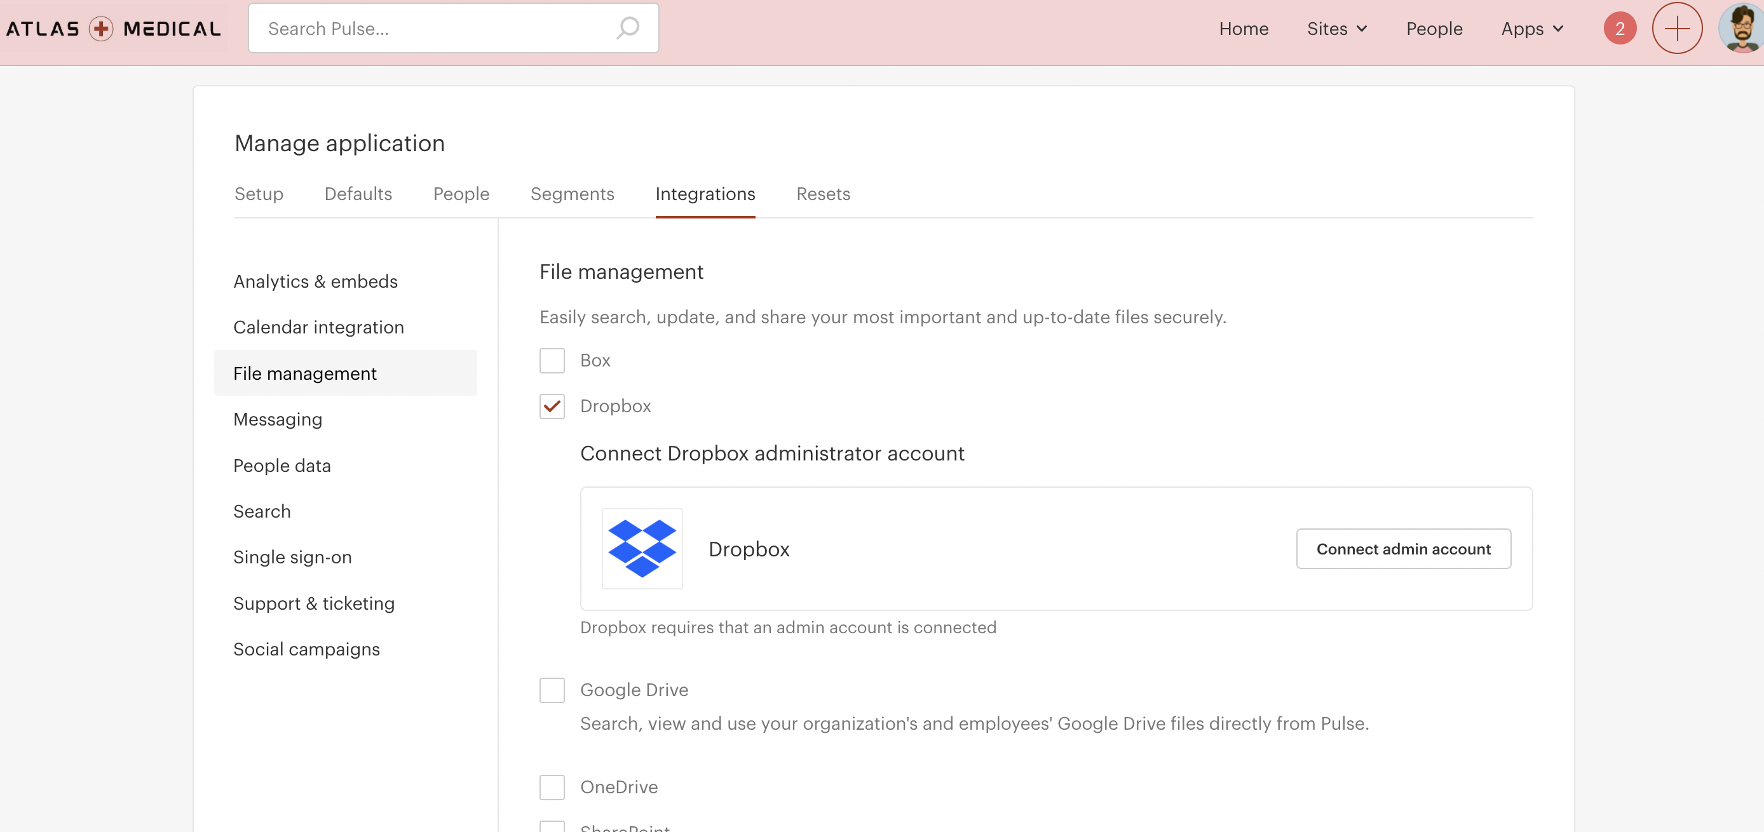Open Support & ticketing section
Image resolution: width=1764 pixels, height=832 pixels.
click(x=315, y=603)
